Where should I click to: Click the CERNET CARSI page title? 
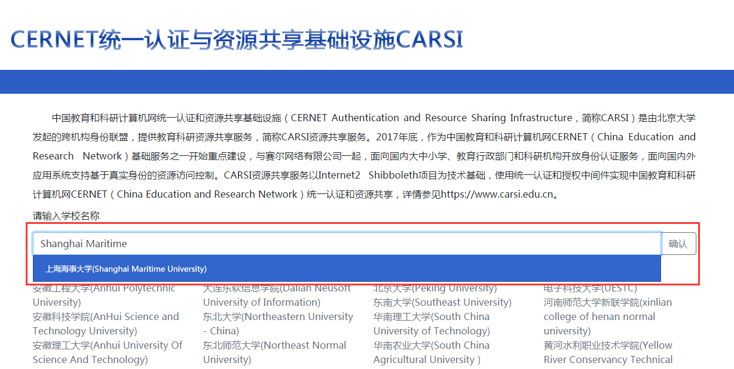click(237, 39)
